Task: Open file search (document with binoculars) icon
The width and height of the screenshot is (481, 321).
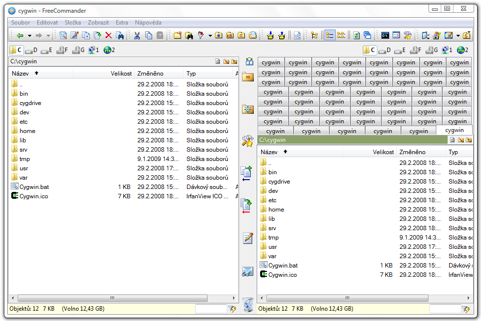Action: (120, 36)
